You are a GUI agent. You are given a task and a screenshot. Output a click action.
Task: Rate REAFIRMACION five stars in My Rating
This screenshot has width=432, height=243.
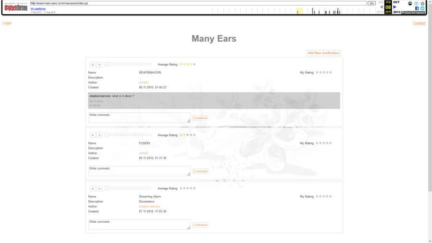pyautogui.click(x=331, y=73)
